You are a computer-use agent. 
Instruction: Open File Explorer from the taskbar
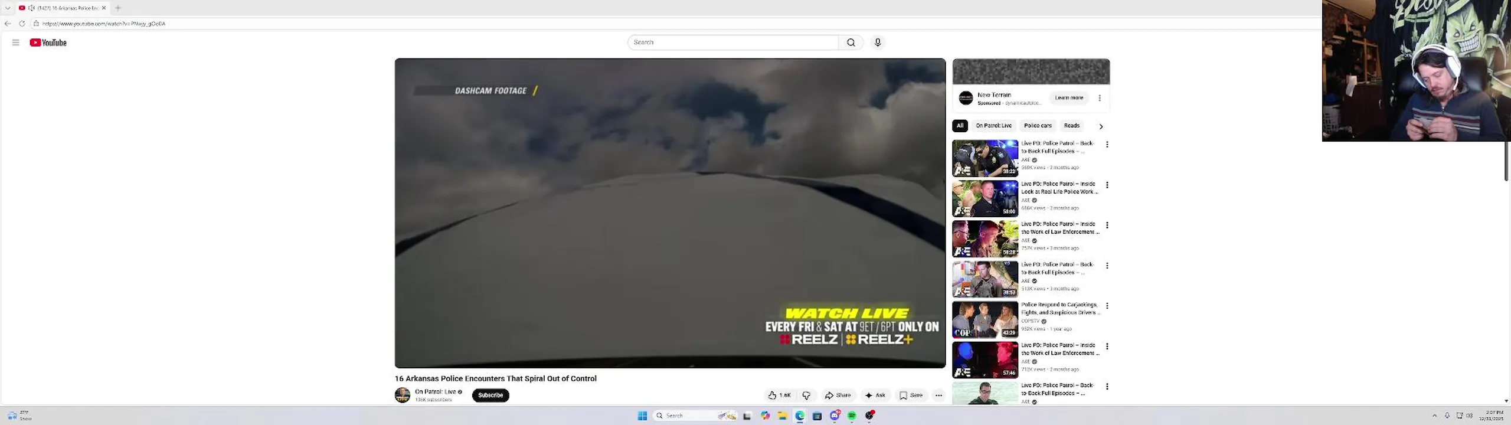(782, 416)
